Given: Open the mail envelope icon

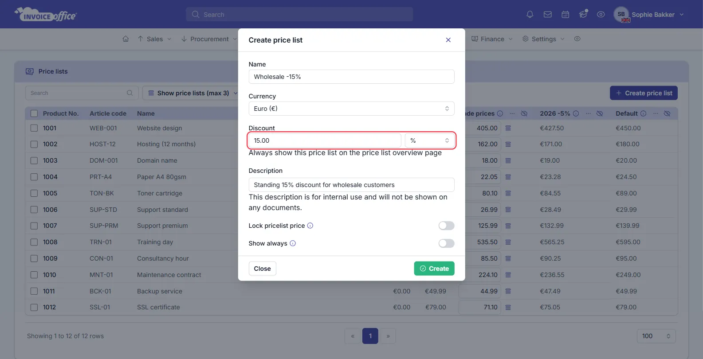Looking at the screenshot, I should [548, 15].
